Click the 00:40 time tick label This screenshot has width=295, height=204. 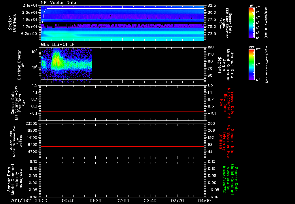pos(68,201)
